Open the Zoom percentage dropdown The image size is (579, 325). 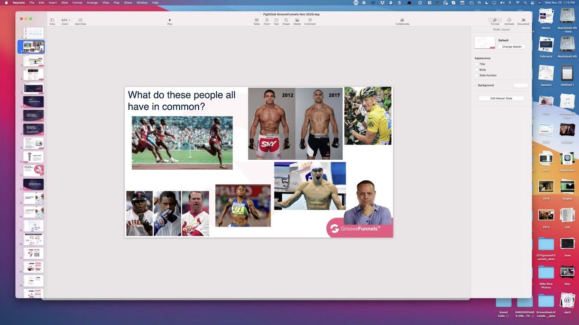tap(65, 20)
